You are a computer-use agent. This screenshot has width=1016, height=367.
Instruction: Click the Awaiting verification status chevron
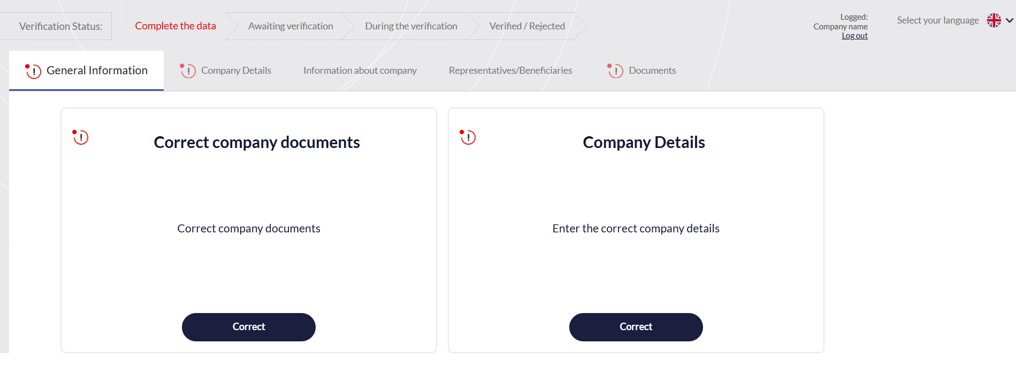[x=291, y=26]
